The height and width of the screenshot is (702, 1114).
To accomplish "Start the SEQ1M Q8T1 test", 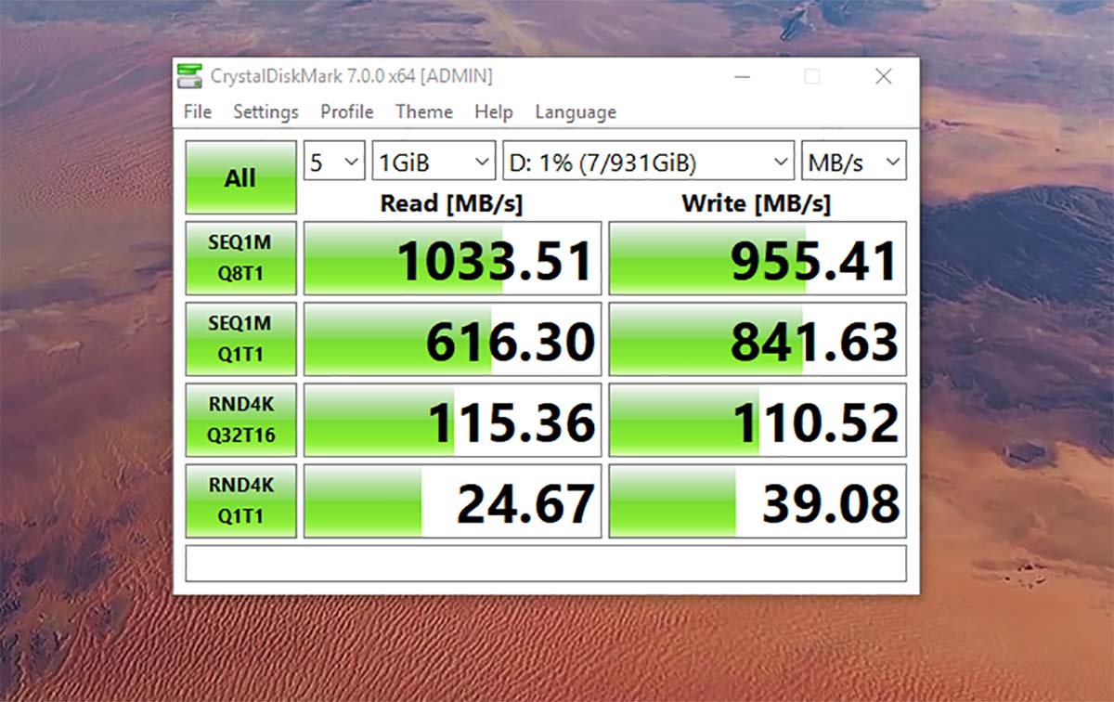I will [x=240, y=258].
